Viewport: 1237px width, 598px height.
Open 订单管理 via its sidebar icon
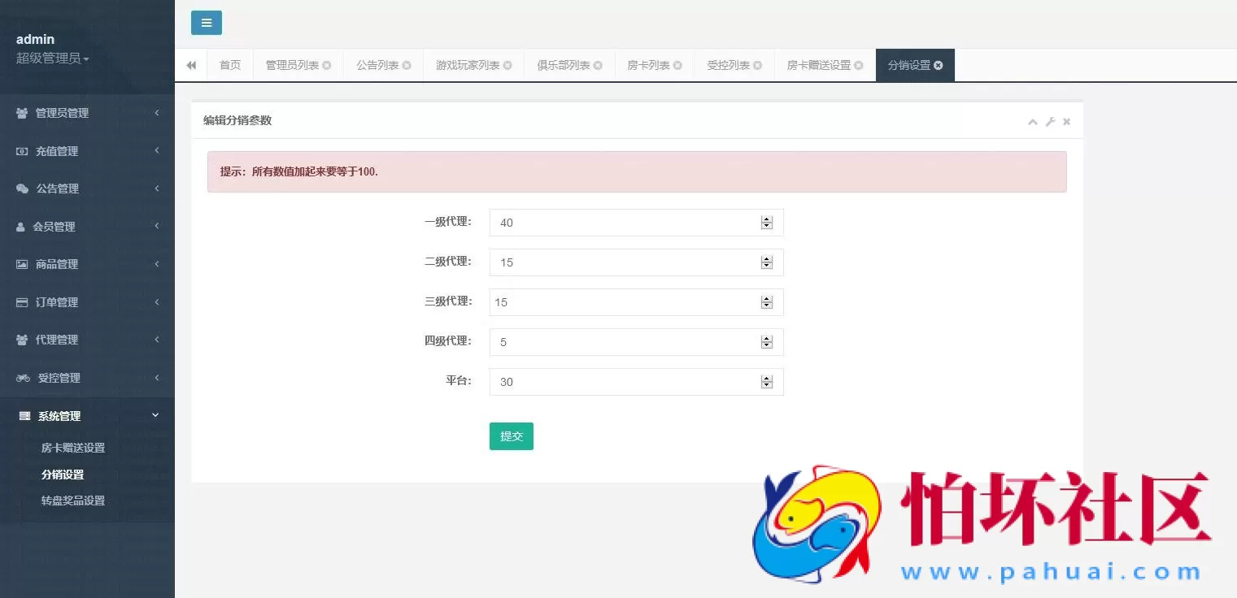point(20,301)
